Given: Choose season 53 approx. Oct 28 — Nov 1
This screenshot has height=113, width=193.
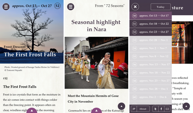Looking at the screenshot, I should tap(151, 40).
